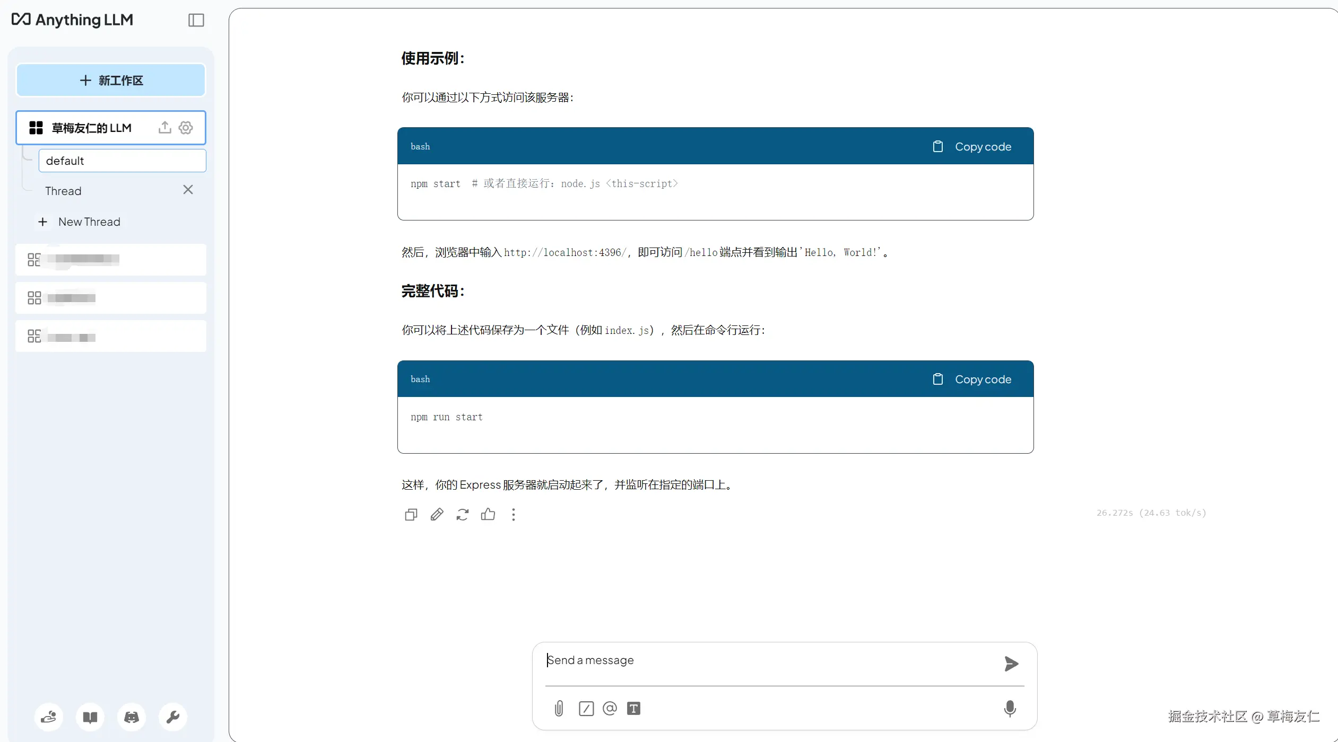Click the 新工作区 new workspace button
This screenshot has height=742, width=1338.
point(111,81)
